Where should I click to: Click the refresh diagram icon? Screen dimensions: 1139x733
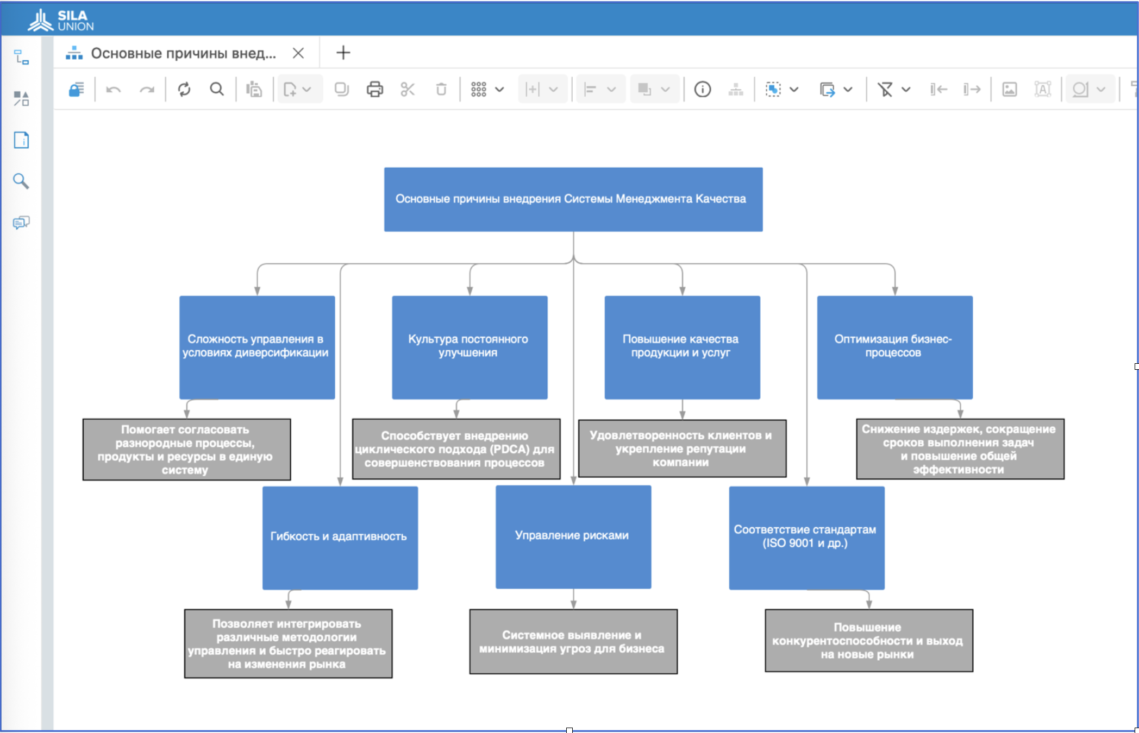point(184,89)
